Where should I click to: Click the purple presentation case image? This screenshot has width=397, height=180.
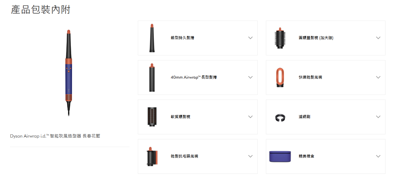pos(280,156)
